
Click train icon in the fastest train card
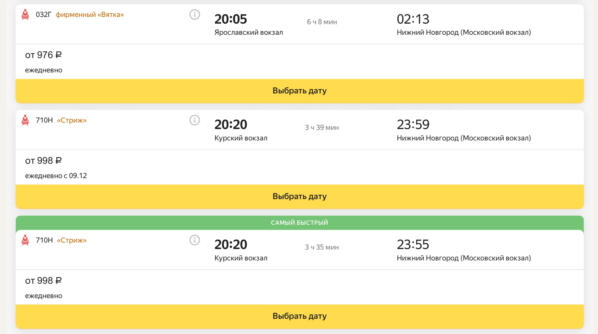(x=25, y=240)
